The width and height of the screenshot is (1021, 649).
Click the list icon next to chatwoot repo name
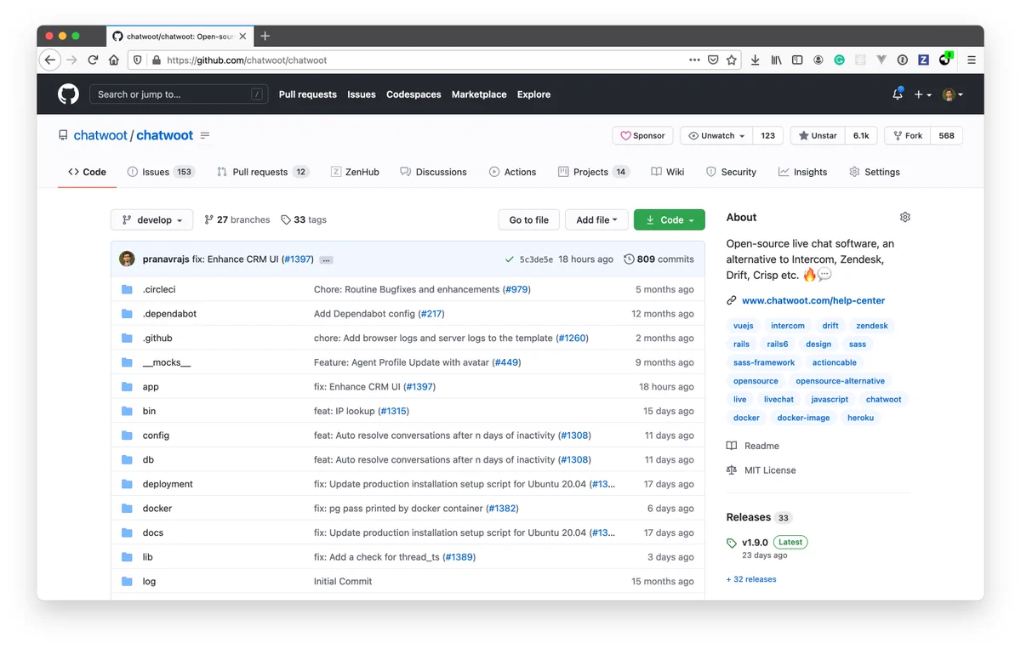[x=205, y=135]
